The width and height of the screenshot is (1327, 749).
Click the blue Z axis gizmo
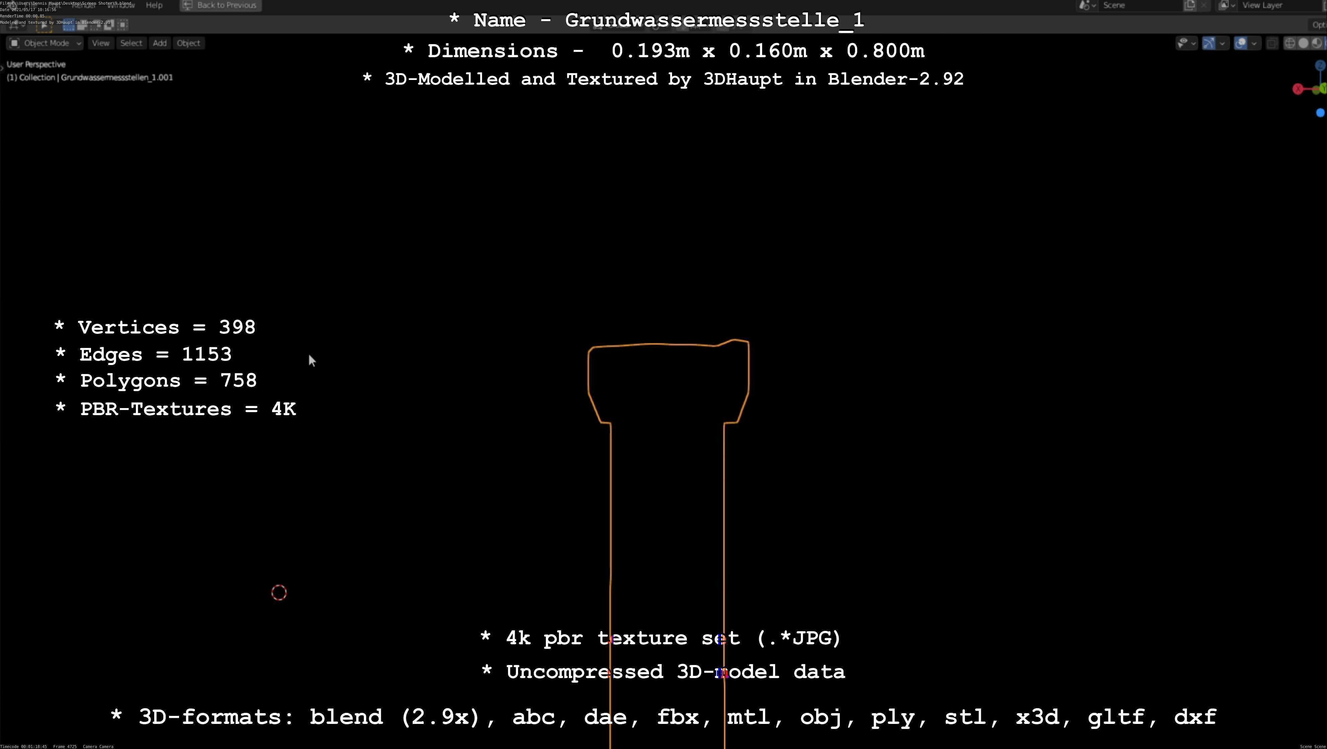coord(1320,65)
